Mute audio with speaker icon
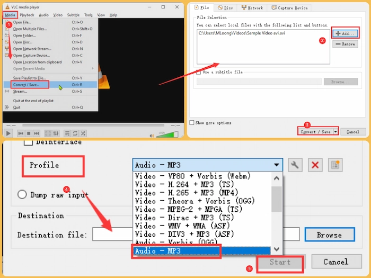This screenshot has height=278, width=371. (152, 136)
